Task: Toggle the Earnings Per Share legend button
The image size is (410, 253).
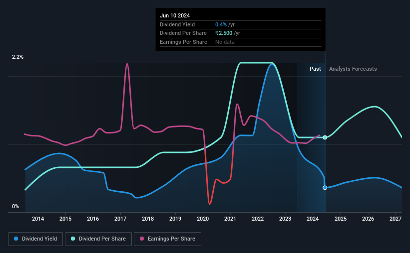Action: [167, 239]
